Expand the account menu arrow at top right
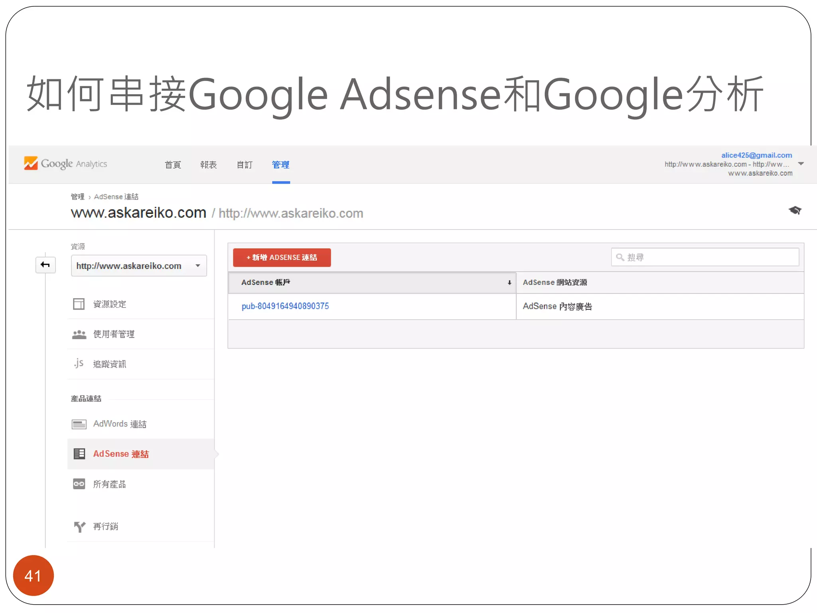Image resolution: width=817 pixels, height=613 pixels. point(801,164)
